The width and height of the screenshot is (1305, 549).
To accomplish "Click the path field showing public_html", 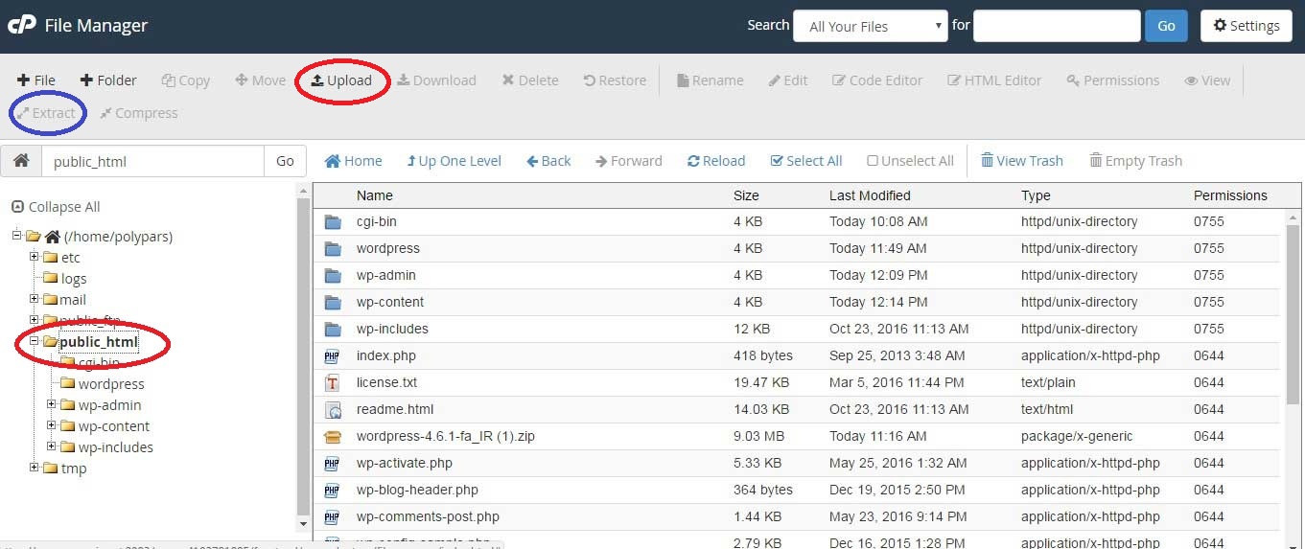I will click(x=152, y=161).
